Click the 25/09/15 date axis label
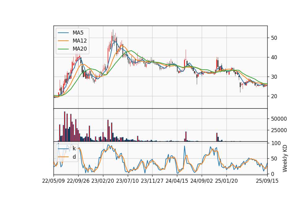 coord(267,181)
